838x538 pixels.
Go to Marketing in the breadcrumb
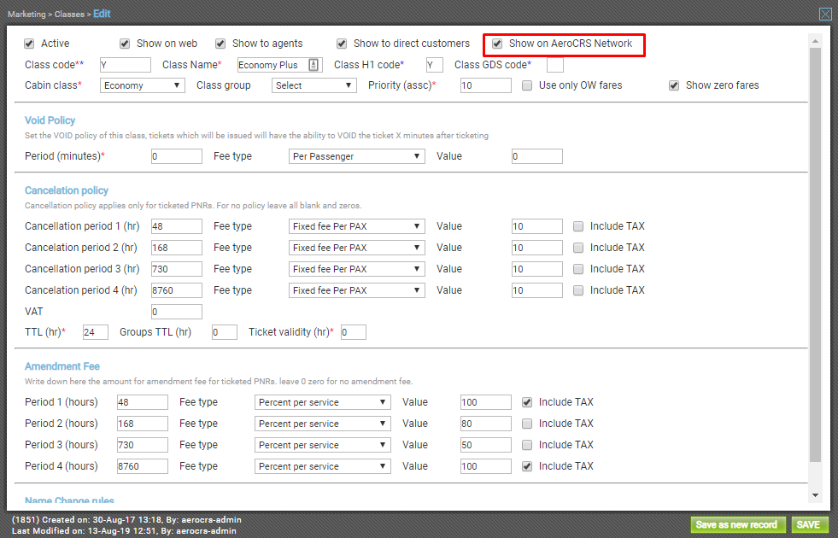27,15
